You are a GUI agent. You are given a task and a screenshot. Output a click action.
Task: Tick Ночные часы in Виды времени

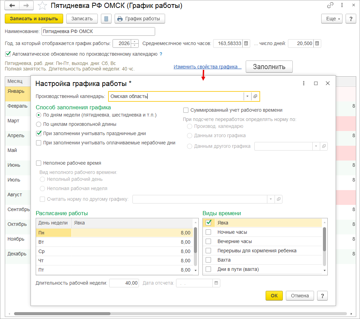pyautogui.click(x=208, y=232)
